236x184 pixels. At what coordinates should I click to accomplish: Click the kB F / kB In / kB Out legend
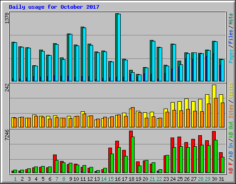pyautogui.click(x=231, y=147)
